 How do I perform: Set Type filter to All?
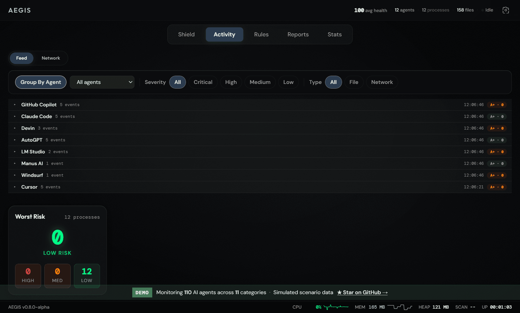333,82
